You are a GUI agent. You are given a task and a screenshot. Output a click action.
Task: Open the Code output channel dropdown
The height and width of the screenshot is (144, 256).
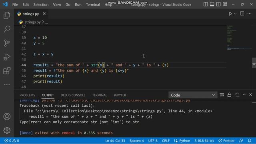(193, 95)
